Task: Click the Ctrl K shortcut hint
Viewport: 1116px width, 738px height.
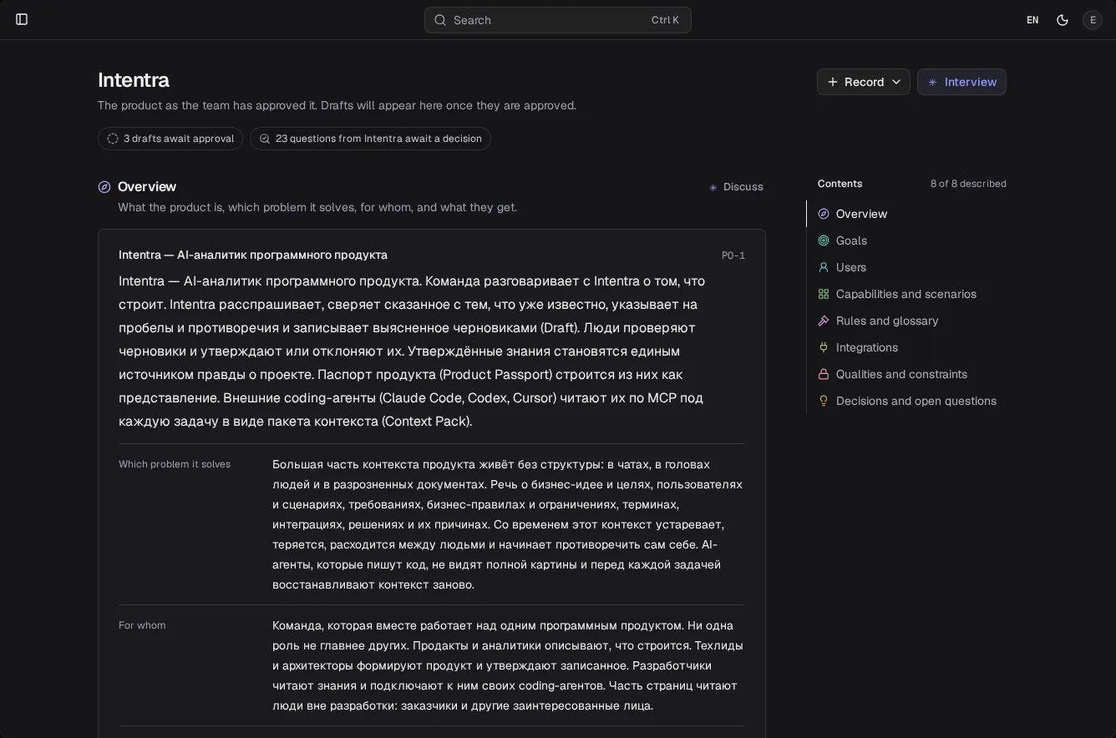Action: pyautogui.click(x=666, y=20)
